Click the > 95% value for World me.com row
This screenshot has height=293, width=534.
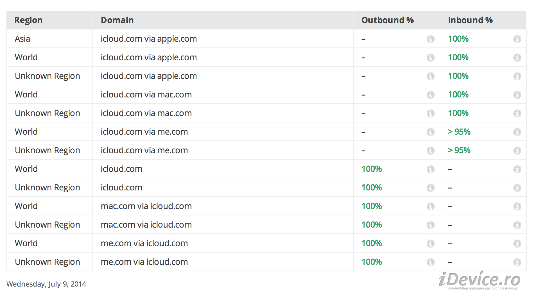pyautogui.click(x=459, y=132)
